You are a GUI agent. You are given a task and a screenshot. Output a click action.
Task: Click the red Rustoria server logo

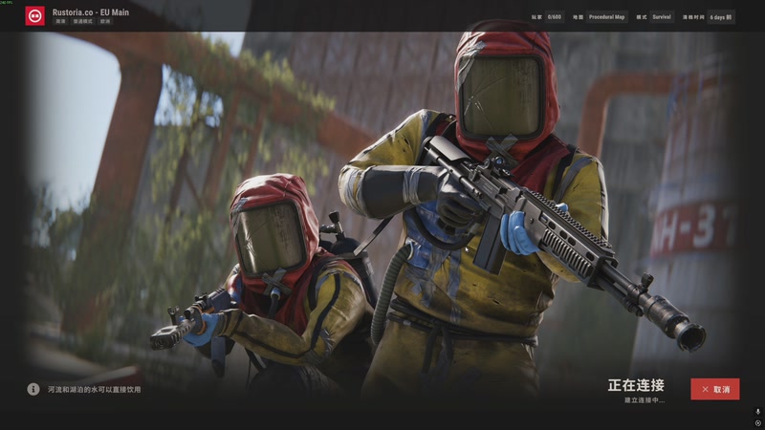(35, 16)
